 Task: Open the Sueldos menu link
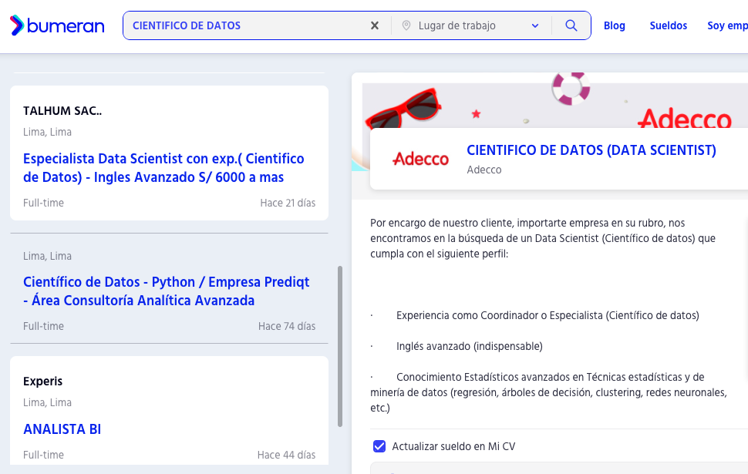669,25
